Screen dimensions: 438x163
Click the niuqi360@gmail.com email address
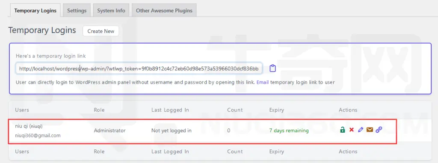(38, 136)
